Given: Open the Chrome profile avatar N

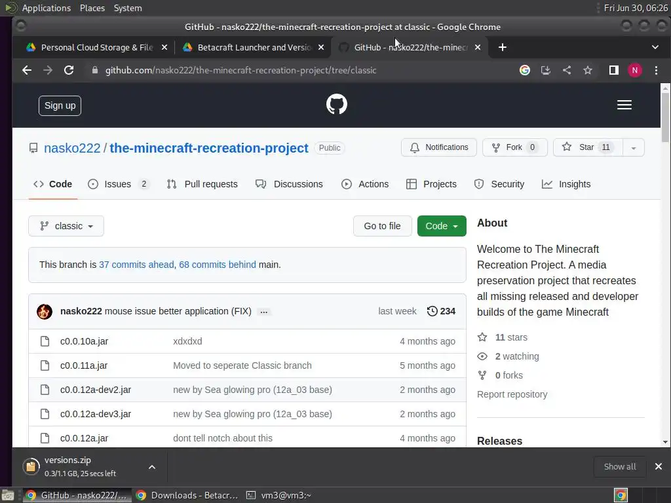Looking at the screenshot, I should point(634,70).
